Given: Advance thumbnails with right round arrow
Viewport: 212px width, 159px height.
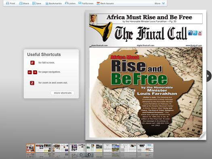Looking at the screenshot, I should [x=89, y=155].
